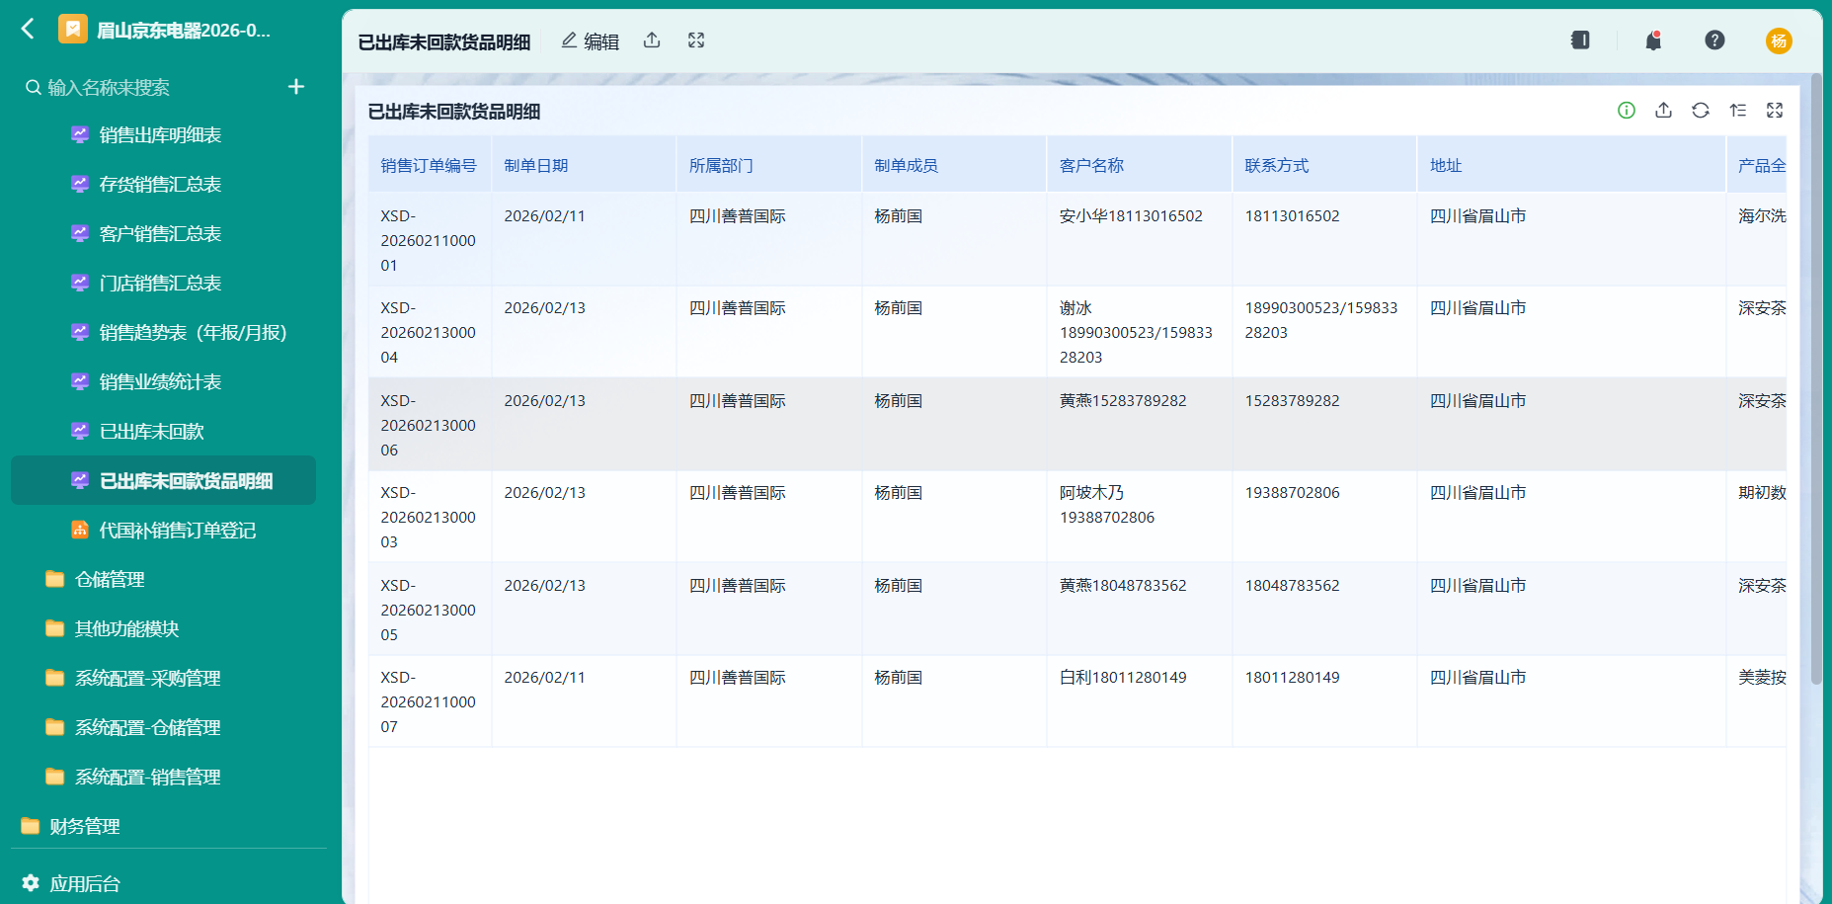The image size is (1832, 904).
Task: Expand report panel to fullscreen
Action: (x=1775, y=111)
